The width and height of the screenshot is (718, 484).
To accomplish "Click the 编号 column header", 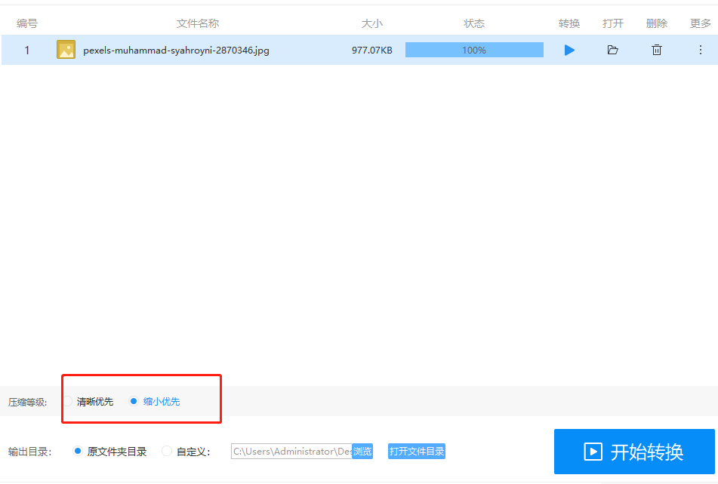I will (x=27, y=23).
